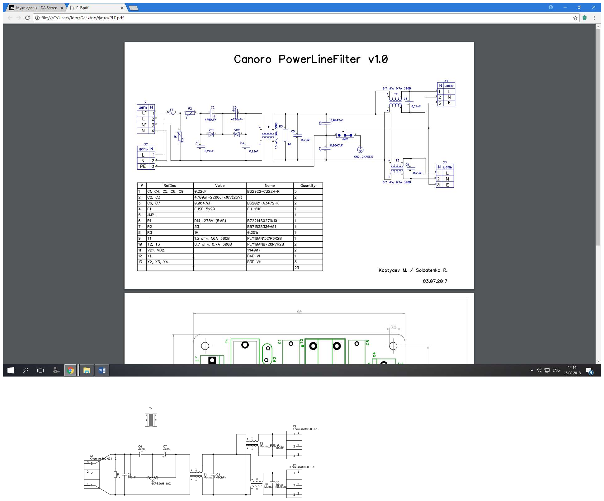Image resolution: width=604 pixels, height=501 pixels.
Task: View site information icon in address bar
Action: click(37, 18)
